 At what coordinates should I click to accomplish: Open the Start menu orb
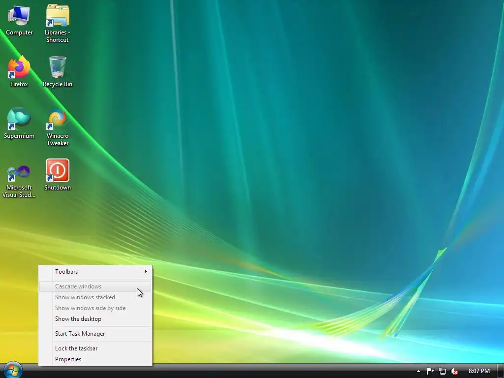13,370
